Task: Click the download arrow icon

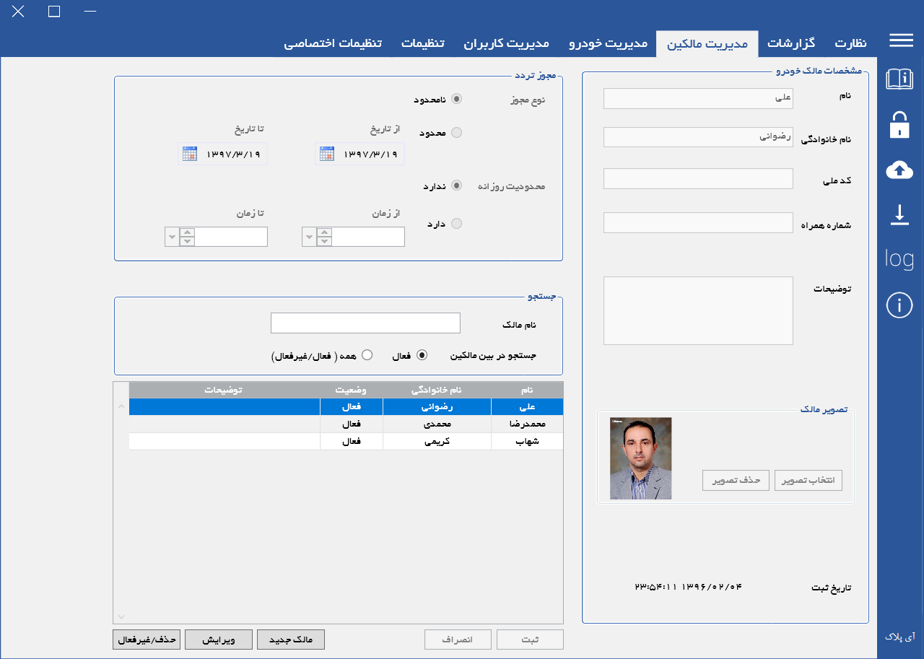Action: [899, 215]
